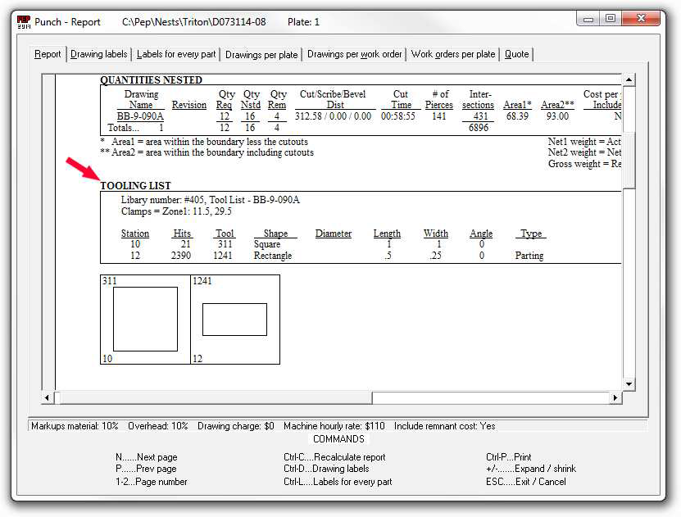681x517 pixels.
Task: Switch to the Report tab
Action: coord(48,54)
